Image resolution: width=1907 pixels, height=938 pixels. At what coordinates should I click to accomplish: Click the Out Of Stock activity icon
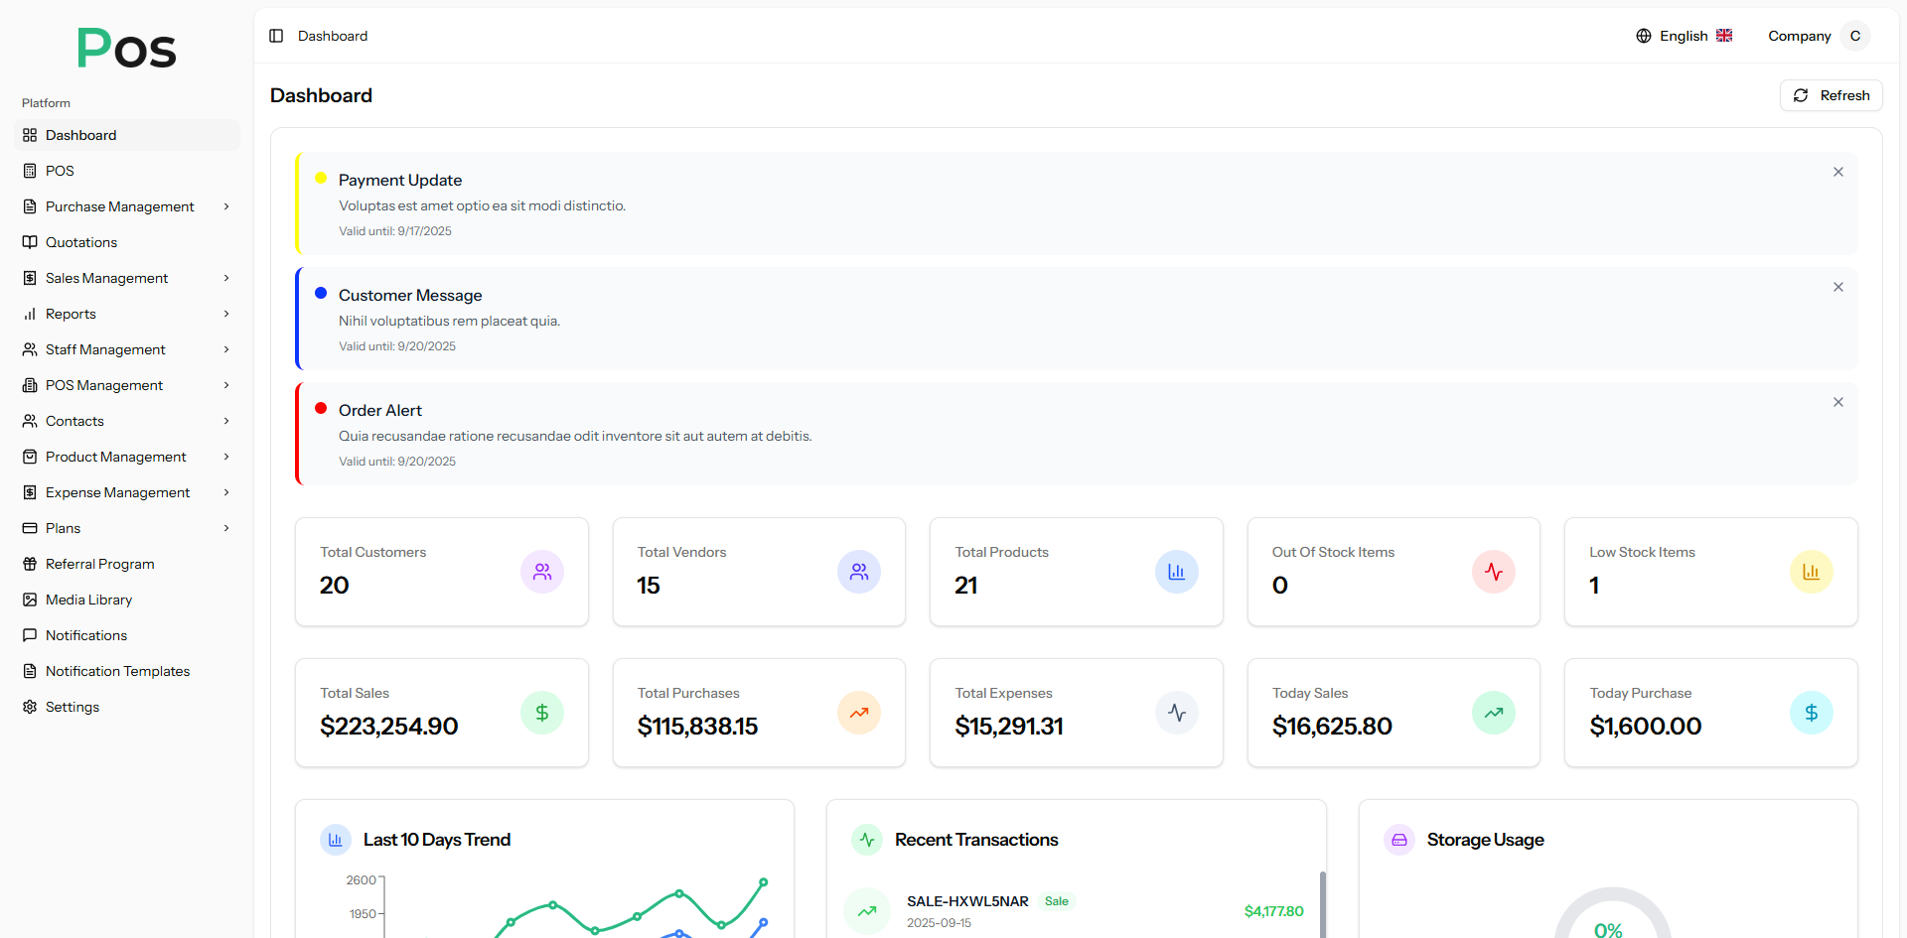tap(1493, 572)
